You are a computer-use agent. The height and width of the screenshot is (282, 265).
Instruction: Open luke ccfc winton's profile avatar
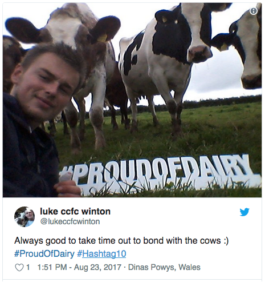click(25, 217)
